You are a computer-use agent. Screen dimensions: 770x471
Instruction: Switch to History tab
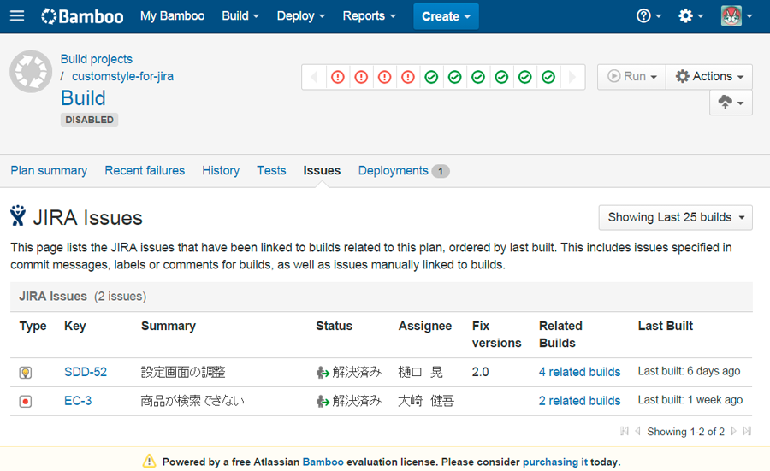coord(221,171)
